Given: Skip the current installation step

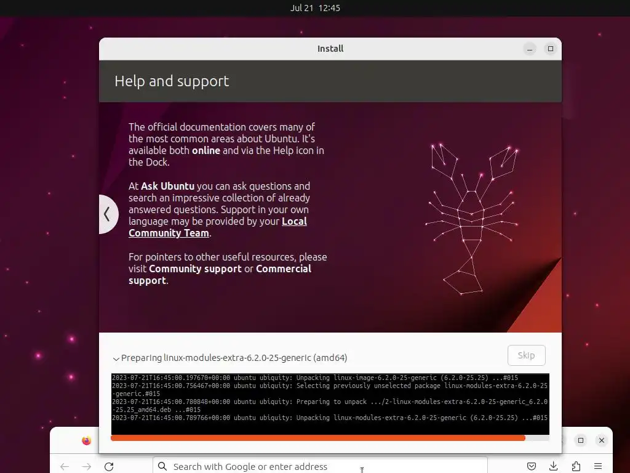Looking at the screenshot, I should pyautogui.click(x=527, y=355).
